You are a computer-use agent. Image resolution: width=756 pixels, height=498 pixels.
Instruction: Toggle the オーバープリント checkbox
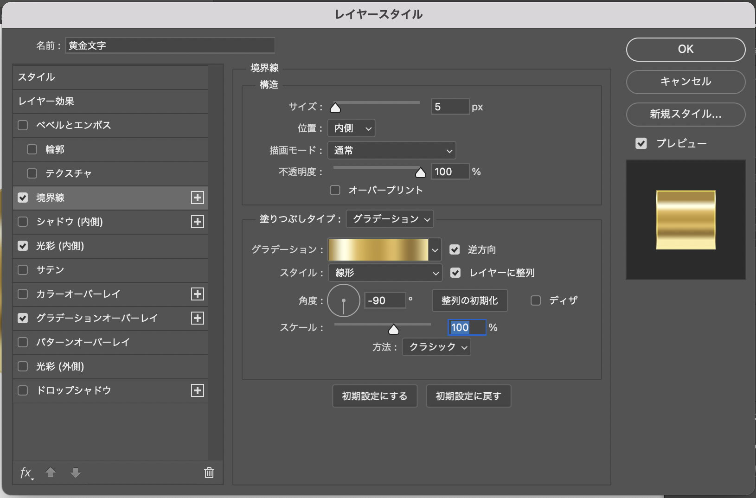[x=335, y=190]
